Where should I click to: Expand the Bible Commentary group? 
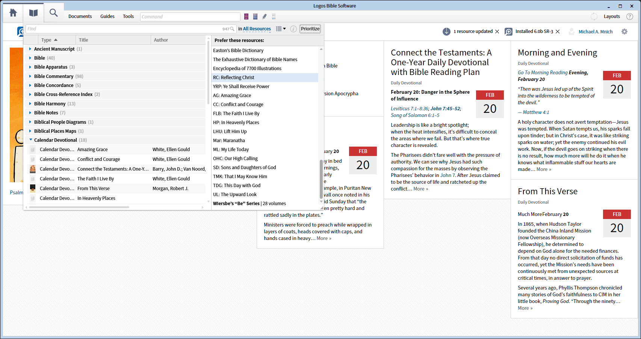[30, 76]
